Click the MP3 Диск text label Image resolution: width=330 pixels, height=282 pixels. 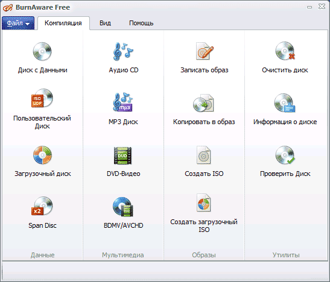click(x=123, y=122)
